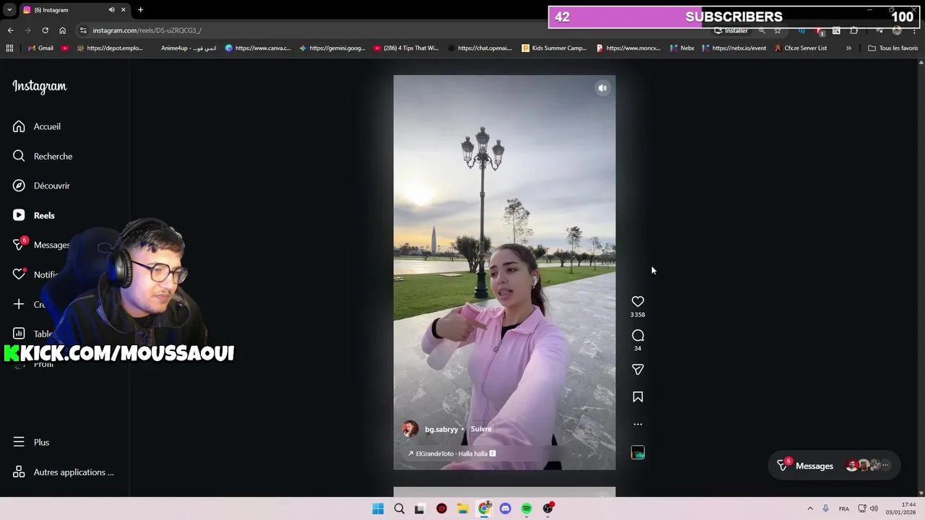The width and height of the screenshot is (925, 520).
Task: Open Recherche search in sidebar
Action: [x=43, y=156]
